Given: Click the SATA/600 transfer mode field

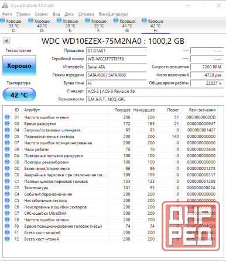Looking at the screenshot, I should [117, 75].
